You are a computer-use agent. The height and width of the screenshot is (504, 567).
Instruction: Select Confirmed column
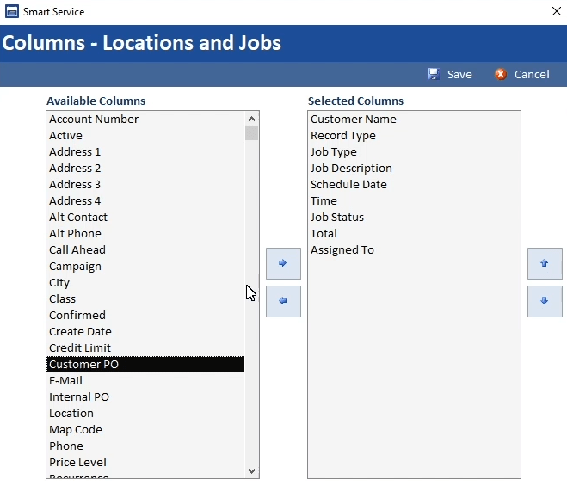click(x=145, y=315)
